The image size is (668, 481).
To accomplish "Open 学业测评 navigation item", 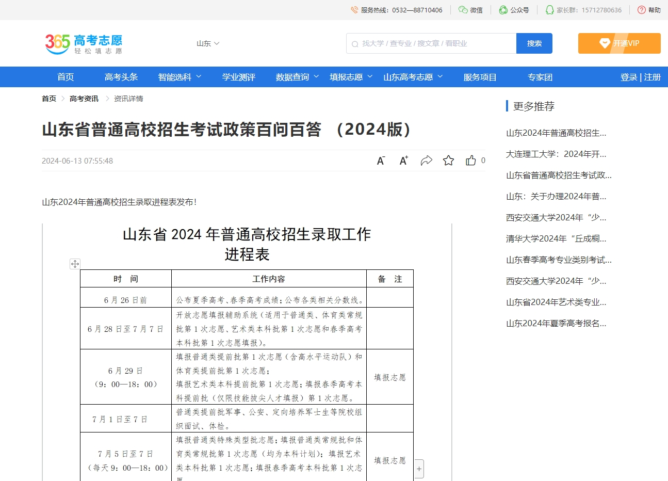I will [x=239, y=77].
